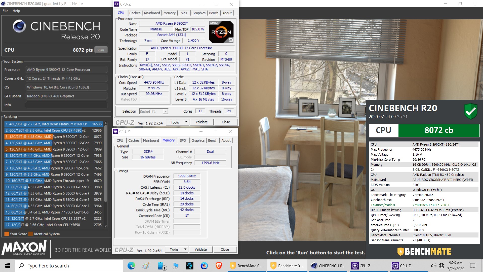The width and height of the screenshot is (483, 272).
Task: Open the Socket #1 selection dropdown
Action: coord(154,111)
